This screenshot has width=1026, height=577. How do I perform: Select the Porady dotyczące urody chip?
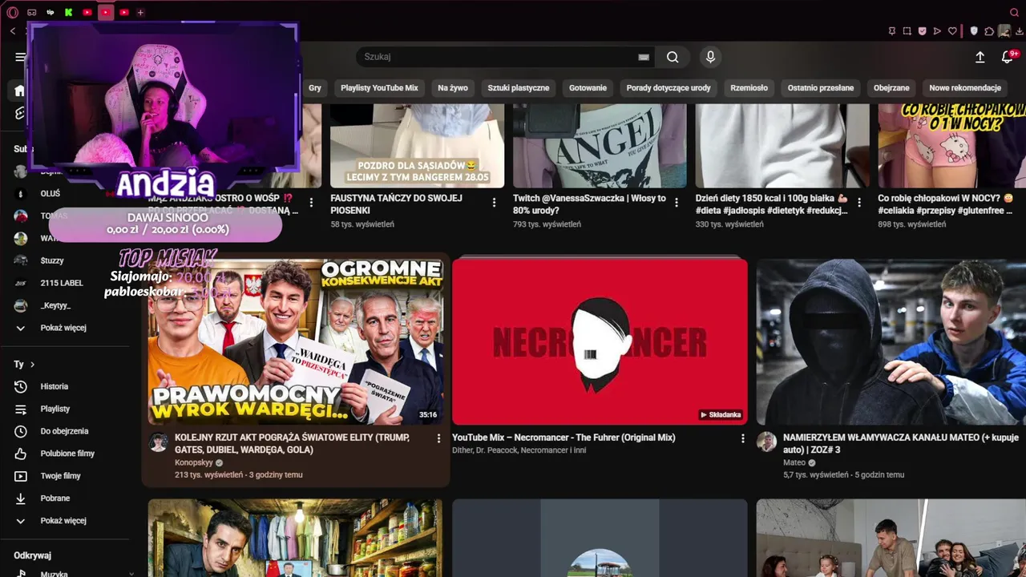point(669,88)
